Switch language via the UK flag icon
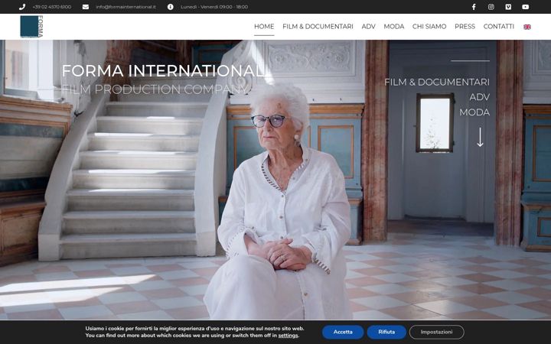This screenshot has height=344, width=551. 527,27
